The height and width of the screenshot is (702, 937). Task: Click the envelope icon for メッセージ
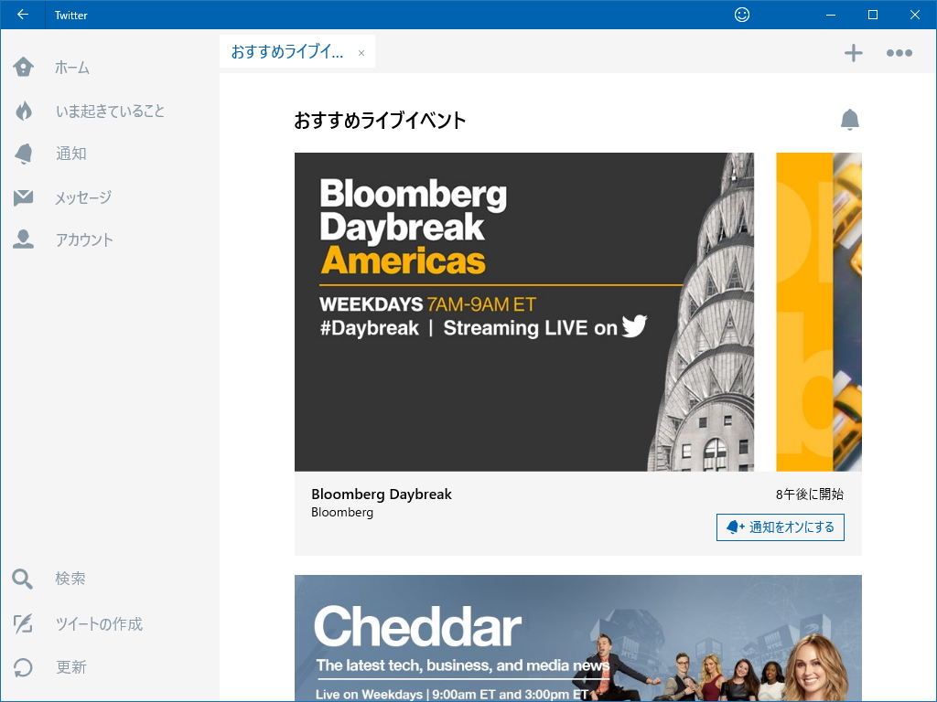(23, 197)
